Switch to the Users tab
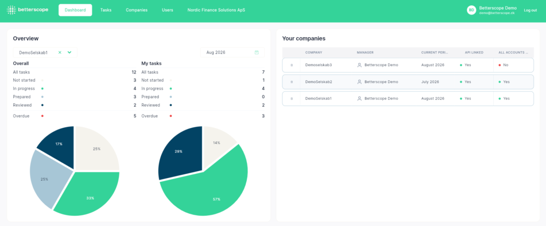This screenshot has height=226, width=546. 167,10
